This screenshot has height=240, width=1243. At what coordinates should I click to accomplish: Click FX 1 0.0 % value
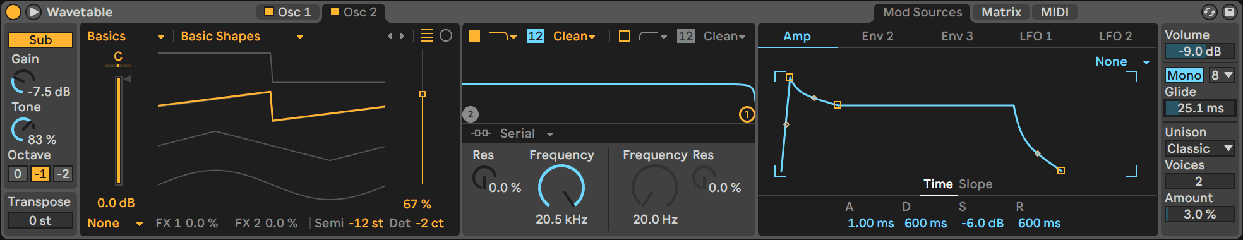click(x=201, y=223)
